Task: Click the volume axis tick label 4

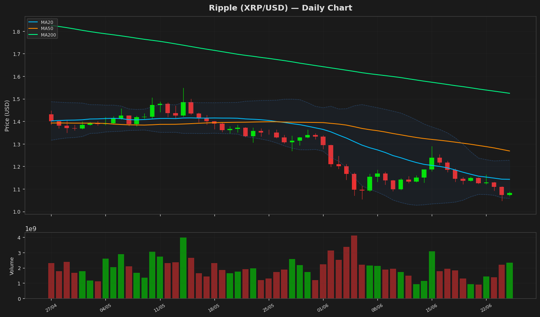Action: (19, 238)
